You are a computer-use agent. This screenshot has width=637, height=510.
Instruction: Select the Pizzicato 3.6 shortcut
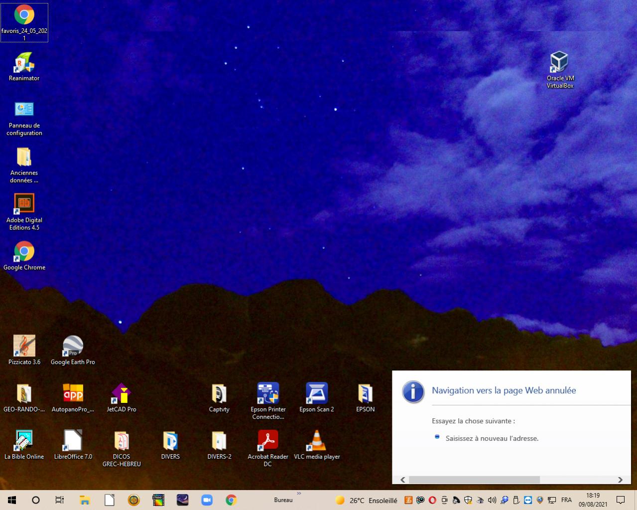[24, 350]
